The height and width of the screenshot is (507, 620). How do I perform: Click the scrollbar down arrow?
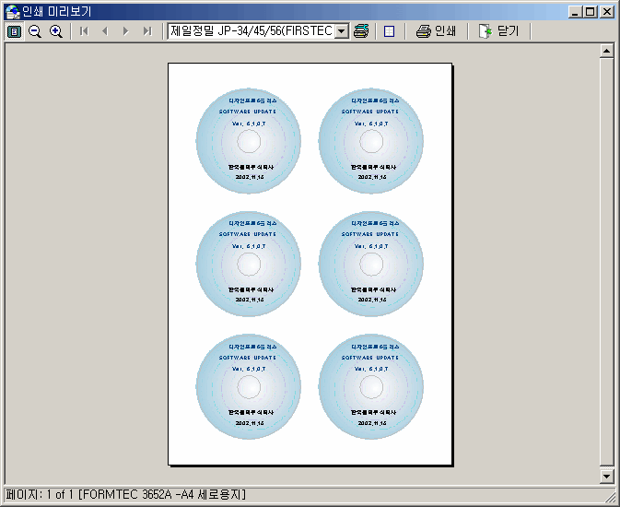[x=606, y=477]
